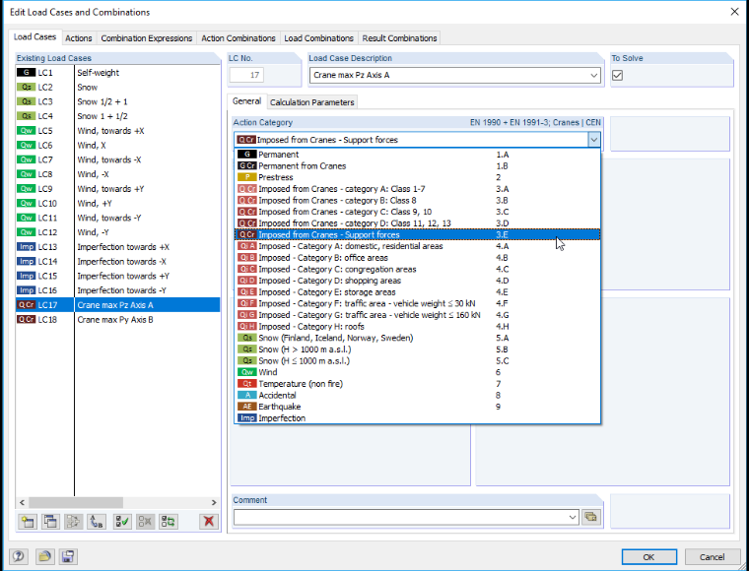Toggle the To Solve checkbox

(x=617, y=76)
